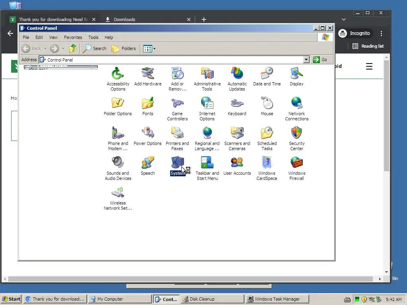
Task: Open the Start menu
Action: (x=11, y=299)
